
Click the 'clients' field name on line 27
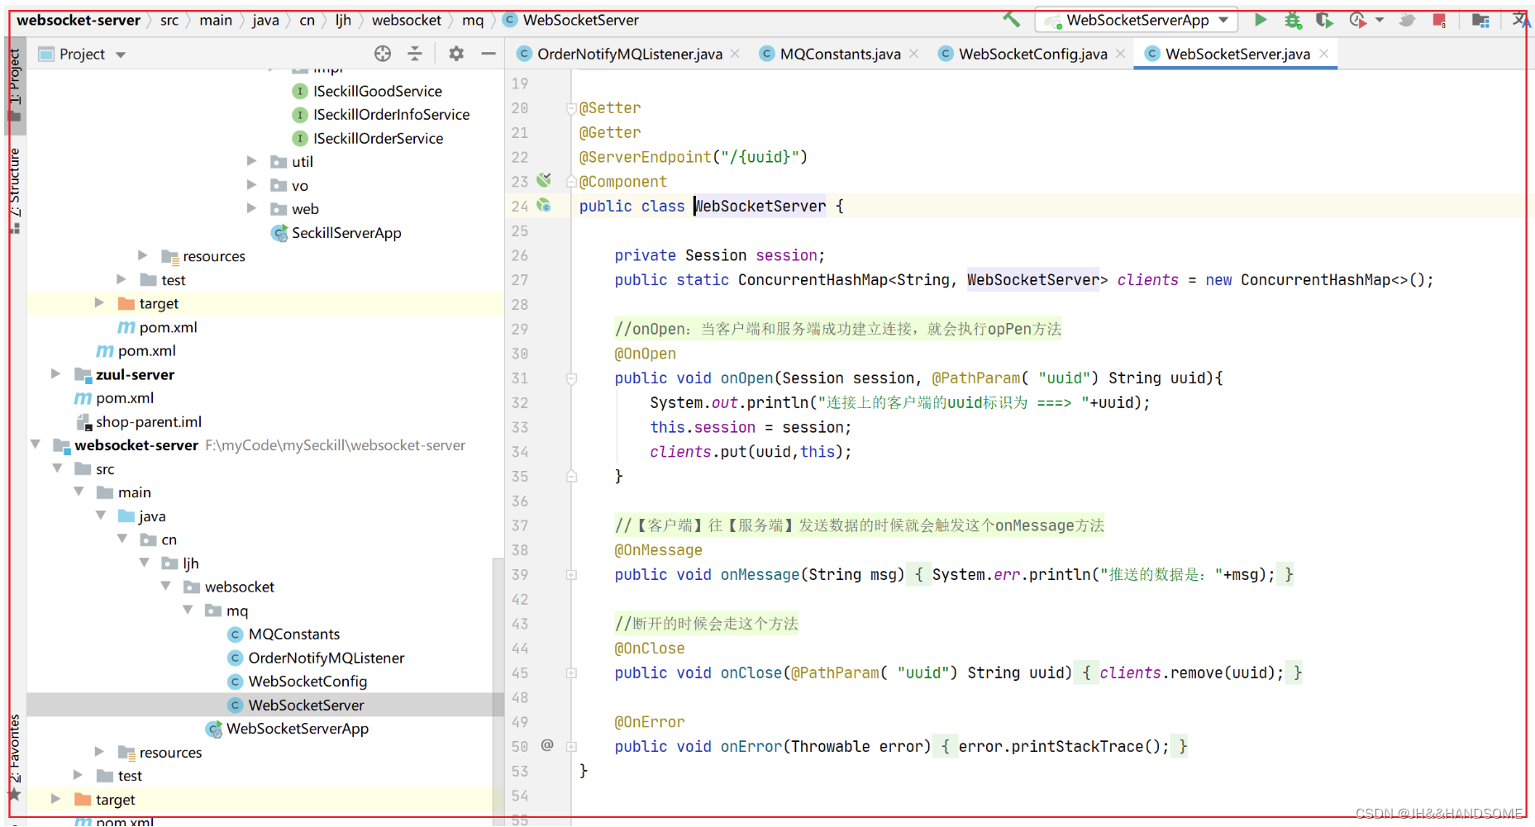point(1147,280)
